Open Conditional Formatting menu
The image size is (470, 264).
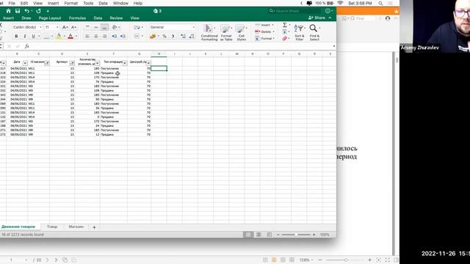209,32
